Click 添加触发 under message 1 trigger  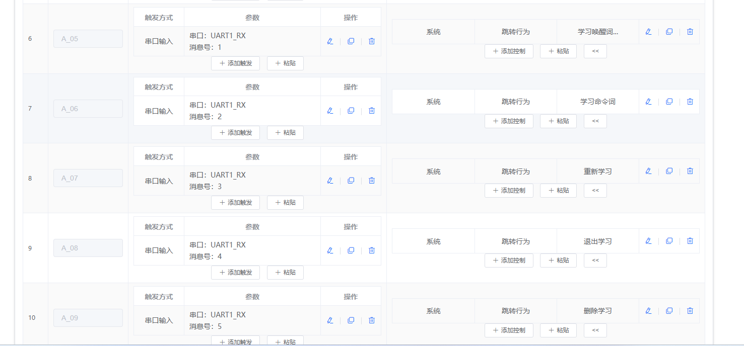pos(235,63)
